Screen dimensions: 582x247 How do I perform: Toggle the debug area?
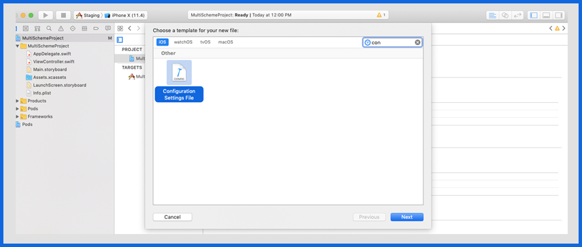(547, 15)
